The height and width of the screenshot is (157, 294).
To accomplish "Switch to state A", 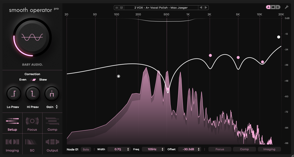I will tap(269, 7).
